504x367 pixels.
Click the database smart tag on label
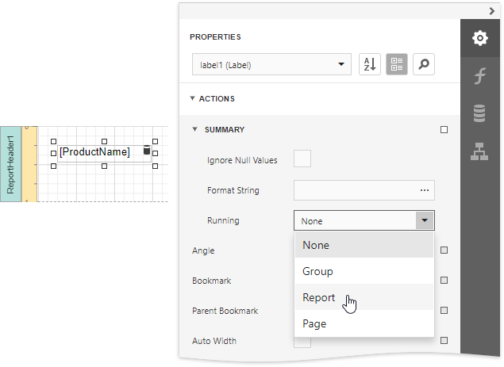(x=146, y=151)
